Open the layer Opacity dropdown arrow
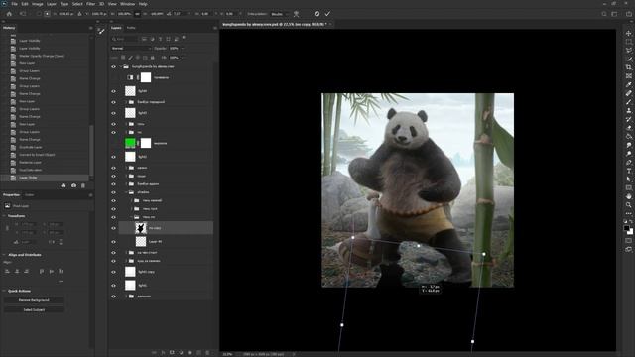This screenshot has height=357, width=635. (183, 49)
